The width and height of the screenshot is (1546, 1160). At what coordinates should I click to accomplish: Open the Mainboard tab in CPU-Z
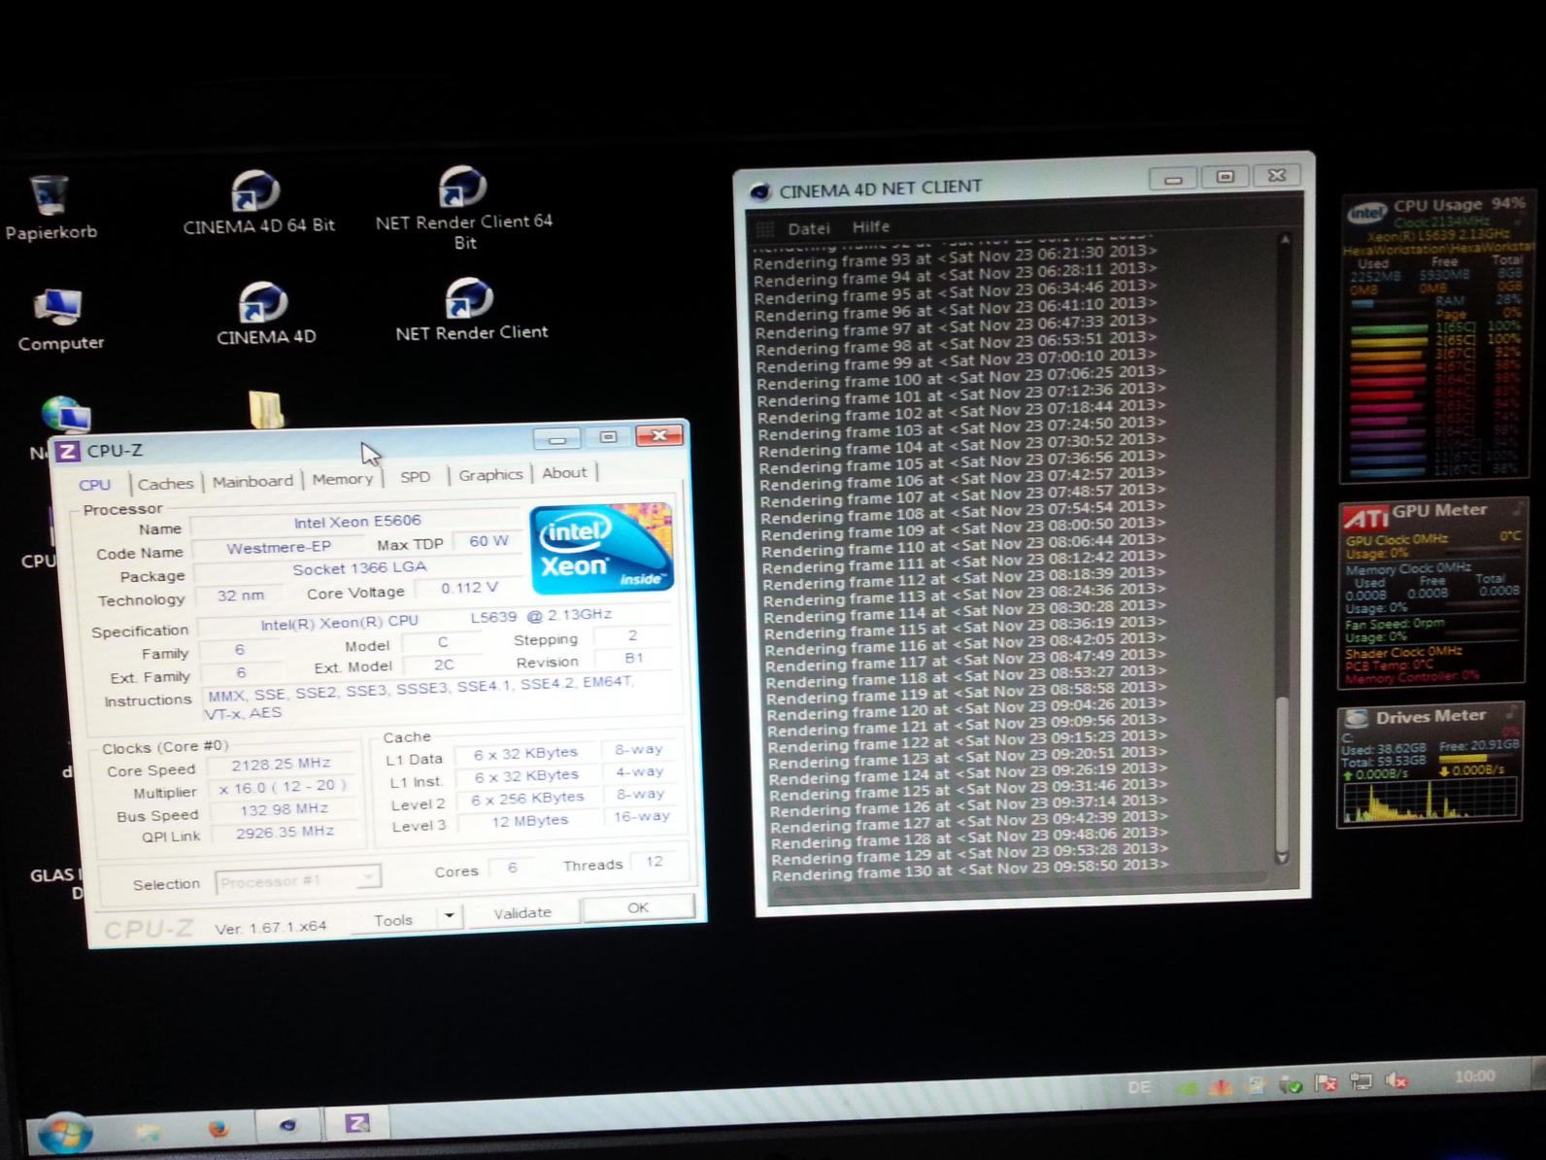pyautogui.click(x=252, y=481)
